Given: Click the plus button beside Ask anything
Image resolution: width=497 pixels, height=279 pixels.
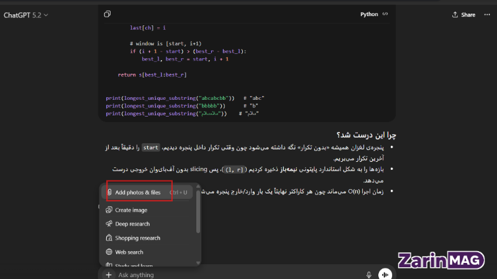Looking at the screenshot, I should 109,275.
